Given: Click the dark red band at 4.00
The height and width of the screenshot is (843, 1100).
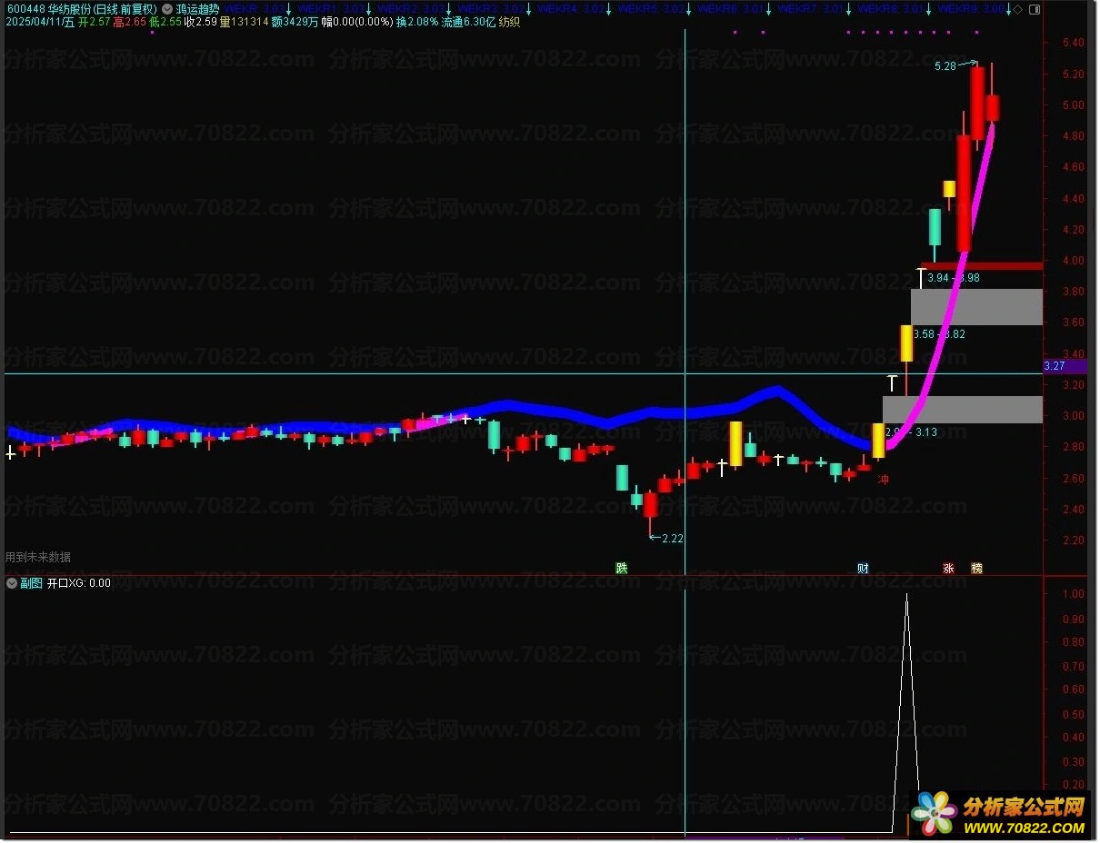Looking at the screenshot, I should click(982, 266).
